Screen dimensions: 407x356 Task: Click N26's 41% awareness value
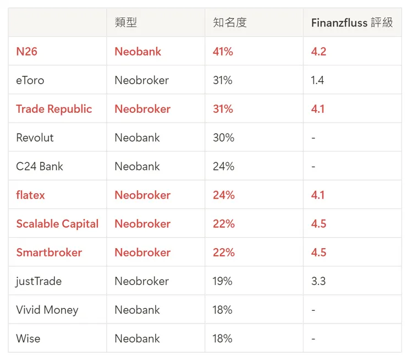223,52
